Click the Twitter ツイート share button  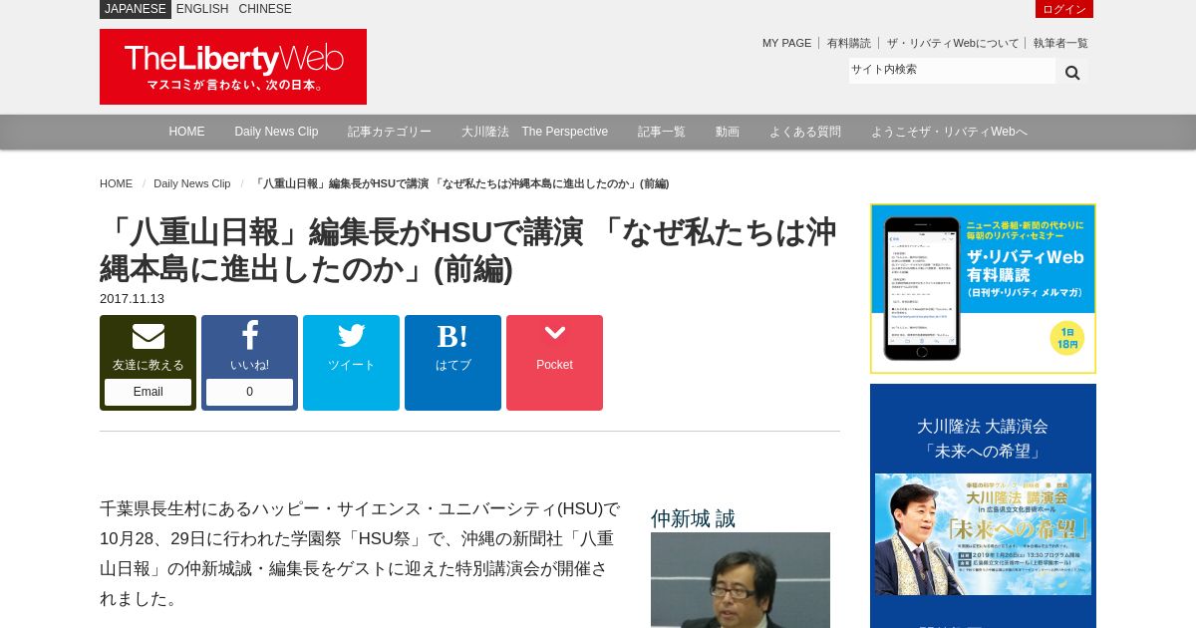[x=351, y=363]
